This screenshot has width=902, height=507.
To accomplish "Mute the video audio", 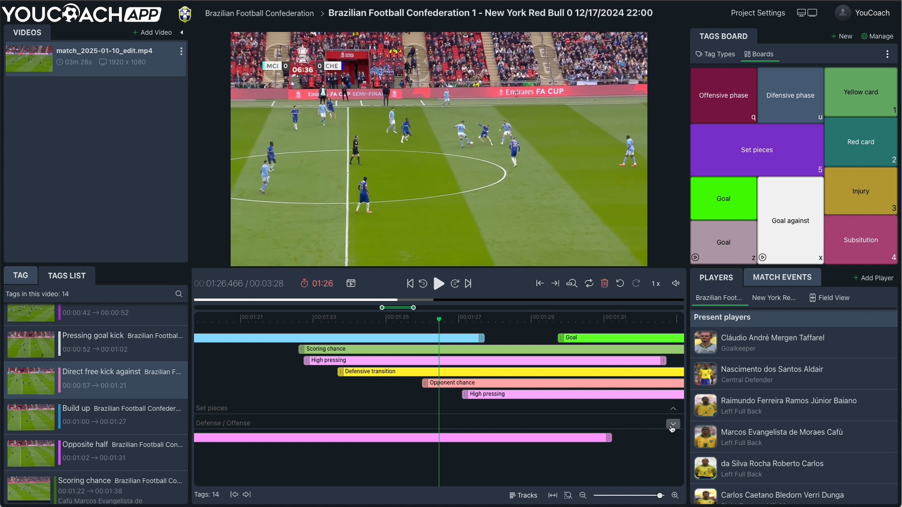I will (676, 284).
